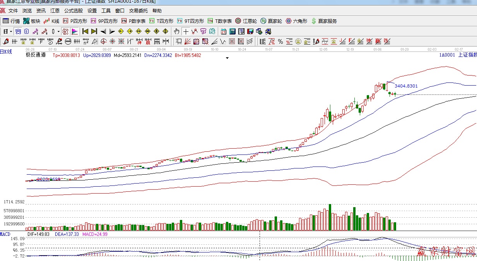The height and width of the screenshot is (261, 477).
Task: Open small black triangle dropdown above chart
Action: pyautogui.click(x=227, y=58)
